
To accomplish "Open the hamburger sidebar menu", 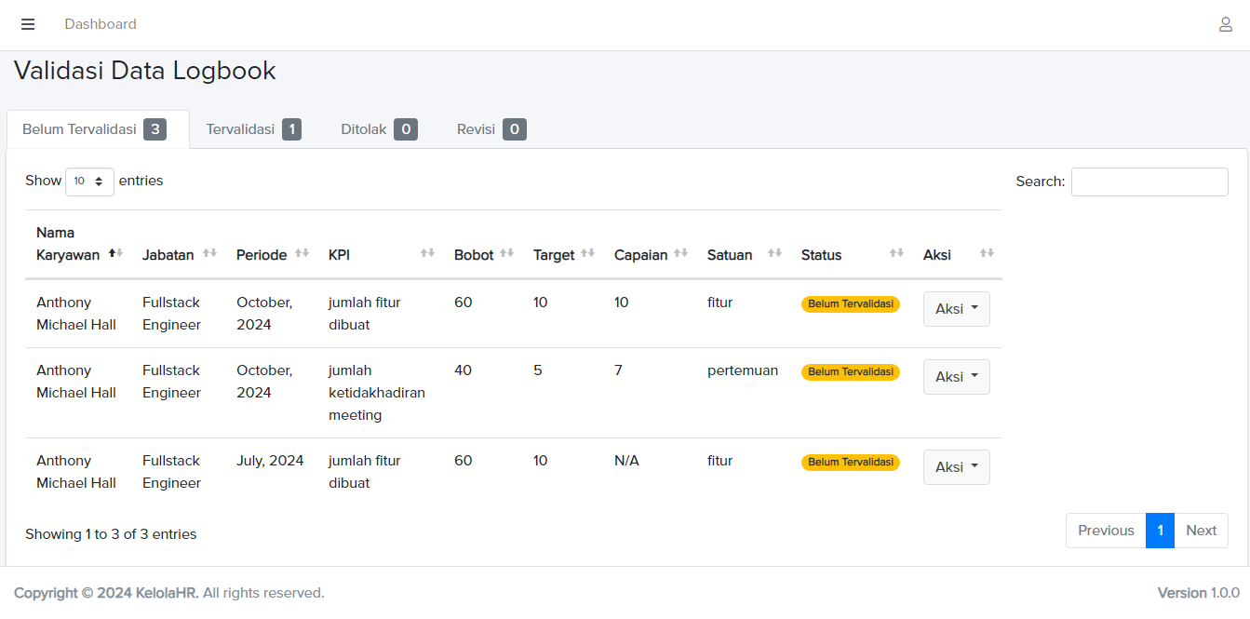I will click(x=28, y=24).
